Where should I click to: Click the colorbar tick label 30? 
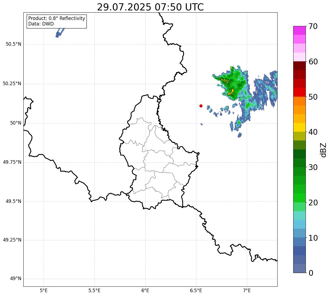click(313, 167)
